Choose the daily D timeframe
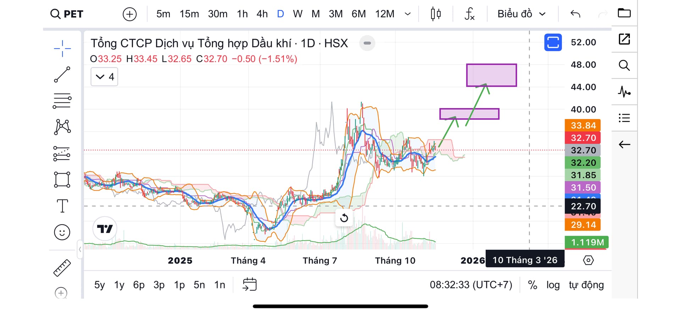 tap(280, 14)
